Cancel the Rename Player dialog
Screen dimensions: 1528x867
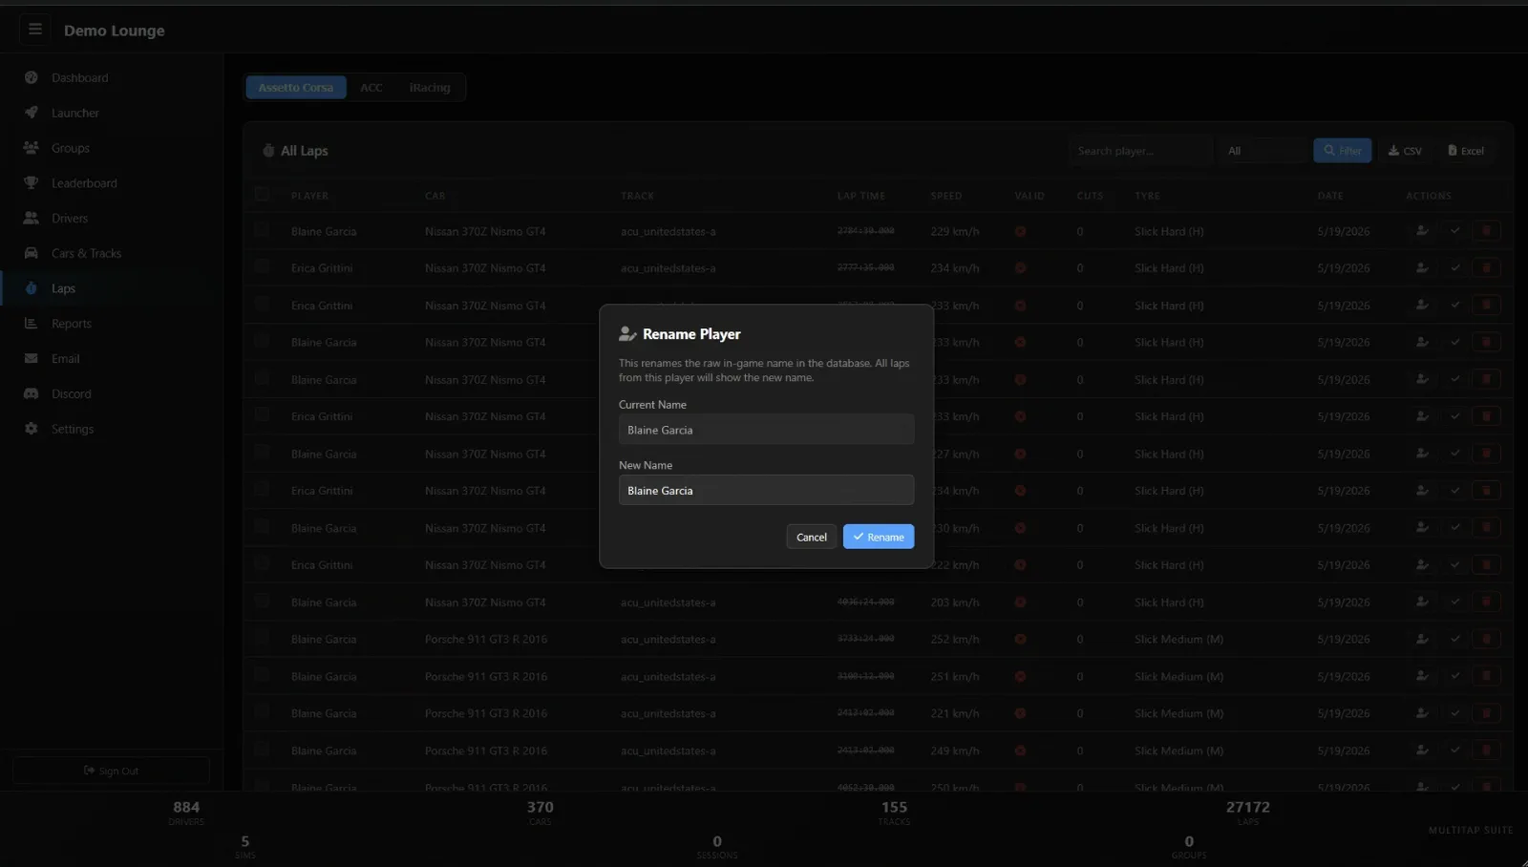(812, 537)
